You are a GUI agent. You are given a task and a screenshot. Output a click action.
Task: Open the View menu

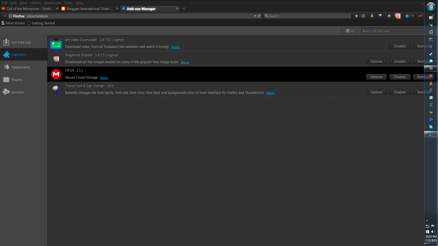pyautogui.click(x=23, y=3)
